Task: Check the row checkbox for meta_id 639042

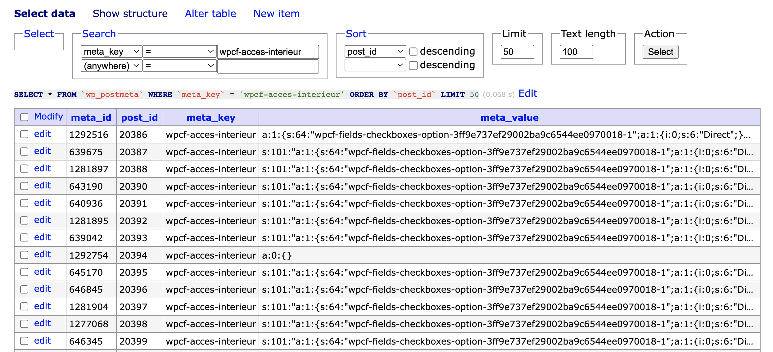Action: [x=24, y=237]
